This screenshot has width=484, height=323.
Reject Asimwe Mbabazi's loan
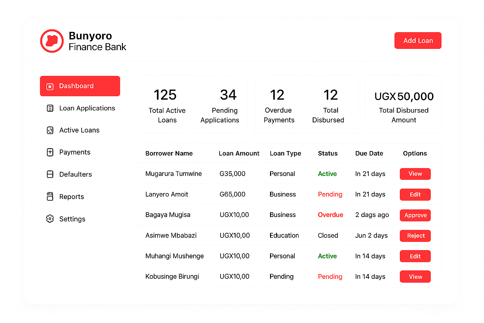pyautogui.click(x=415, y=236)
